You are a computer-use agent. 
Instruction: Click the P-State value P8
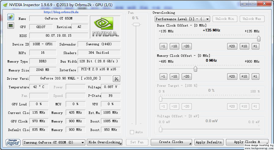click(x=111, y=96)
